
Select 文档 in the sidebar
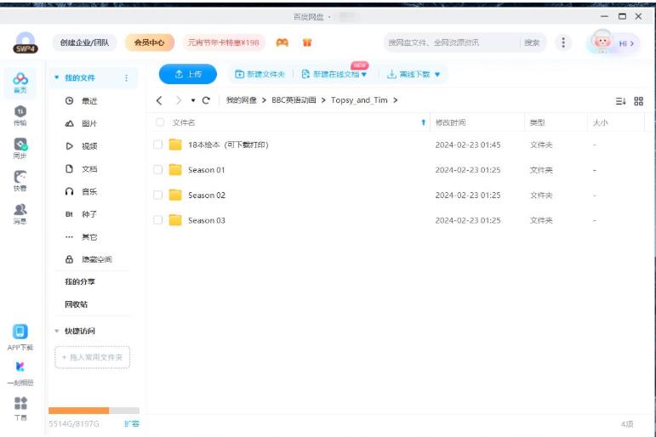click(89, 169)
